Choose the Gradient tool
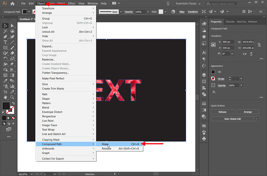The image size is (267, 176). (x=12, y=75)
